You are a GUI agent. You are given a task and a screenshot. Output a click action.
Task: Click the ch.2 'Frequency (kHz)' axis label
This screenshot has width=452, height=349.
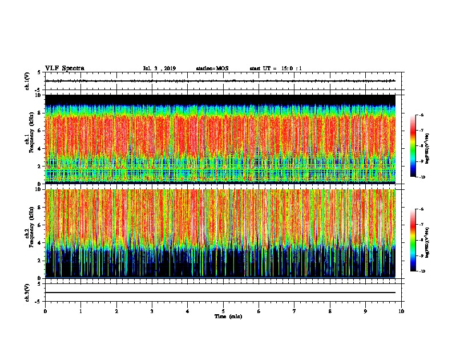(x=32, y=227)
